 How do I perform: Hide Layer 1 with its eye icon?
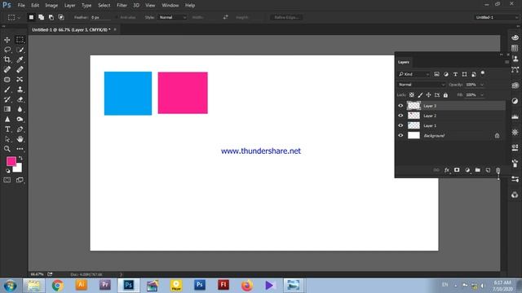pyautogui.click(x=400, y=125)
